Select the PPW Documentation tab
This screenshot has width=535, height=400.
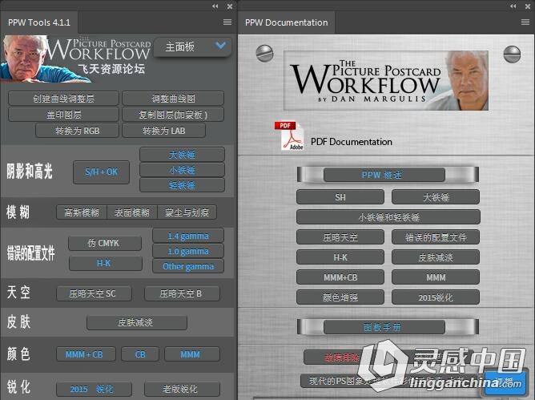point(286,22)
